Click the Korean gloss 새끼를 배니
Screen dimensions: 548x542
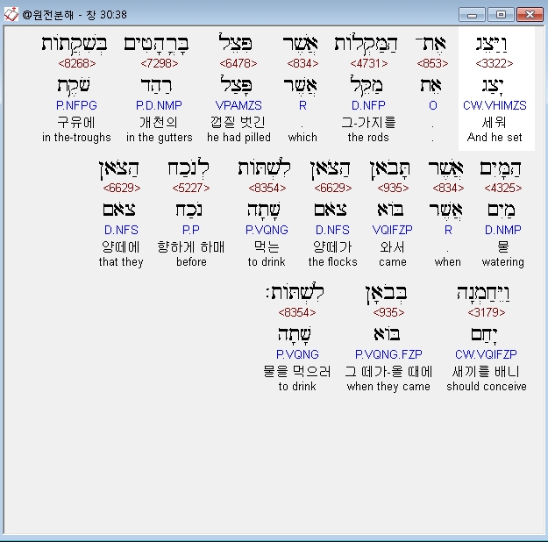486,371
